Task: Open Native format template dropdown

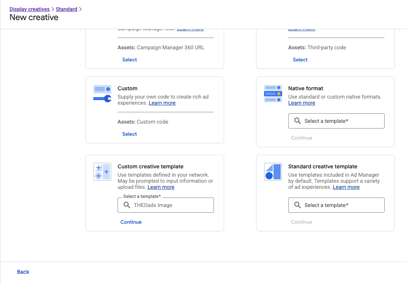Action: coord(336,121)
